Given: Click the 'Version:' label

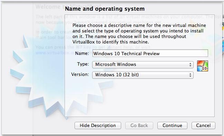Looking at the screenshot, I should point(80,75).
